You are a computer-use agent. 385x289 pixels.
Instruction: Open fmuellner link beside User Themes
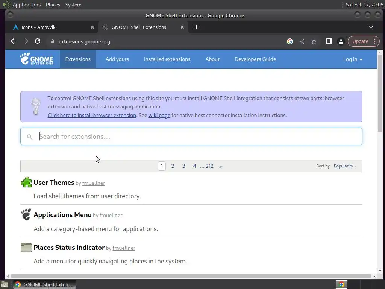[x=94, y=183]
